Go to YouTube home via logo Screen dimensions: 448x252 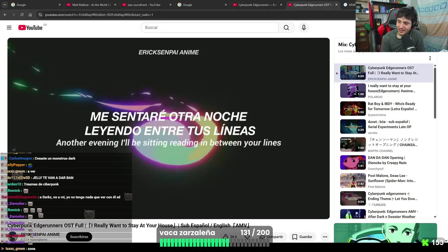30,28
